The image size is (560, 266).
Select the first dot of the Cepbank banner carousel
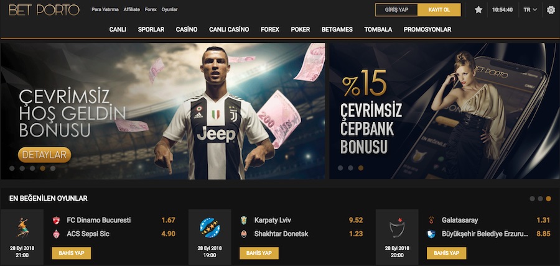(x=340, y=168)
